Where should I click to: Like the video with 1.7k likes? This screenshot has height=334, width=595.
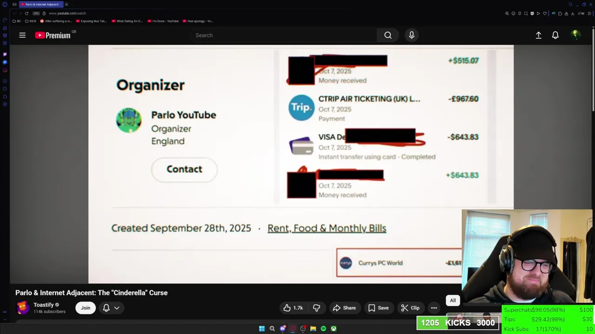293,308
